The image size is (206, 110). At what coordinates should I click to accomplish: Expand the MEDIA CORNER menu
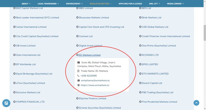(x=175, y=4)
